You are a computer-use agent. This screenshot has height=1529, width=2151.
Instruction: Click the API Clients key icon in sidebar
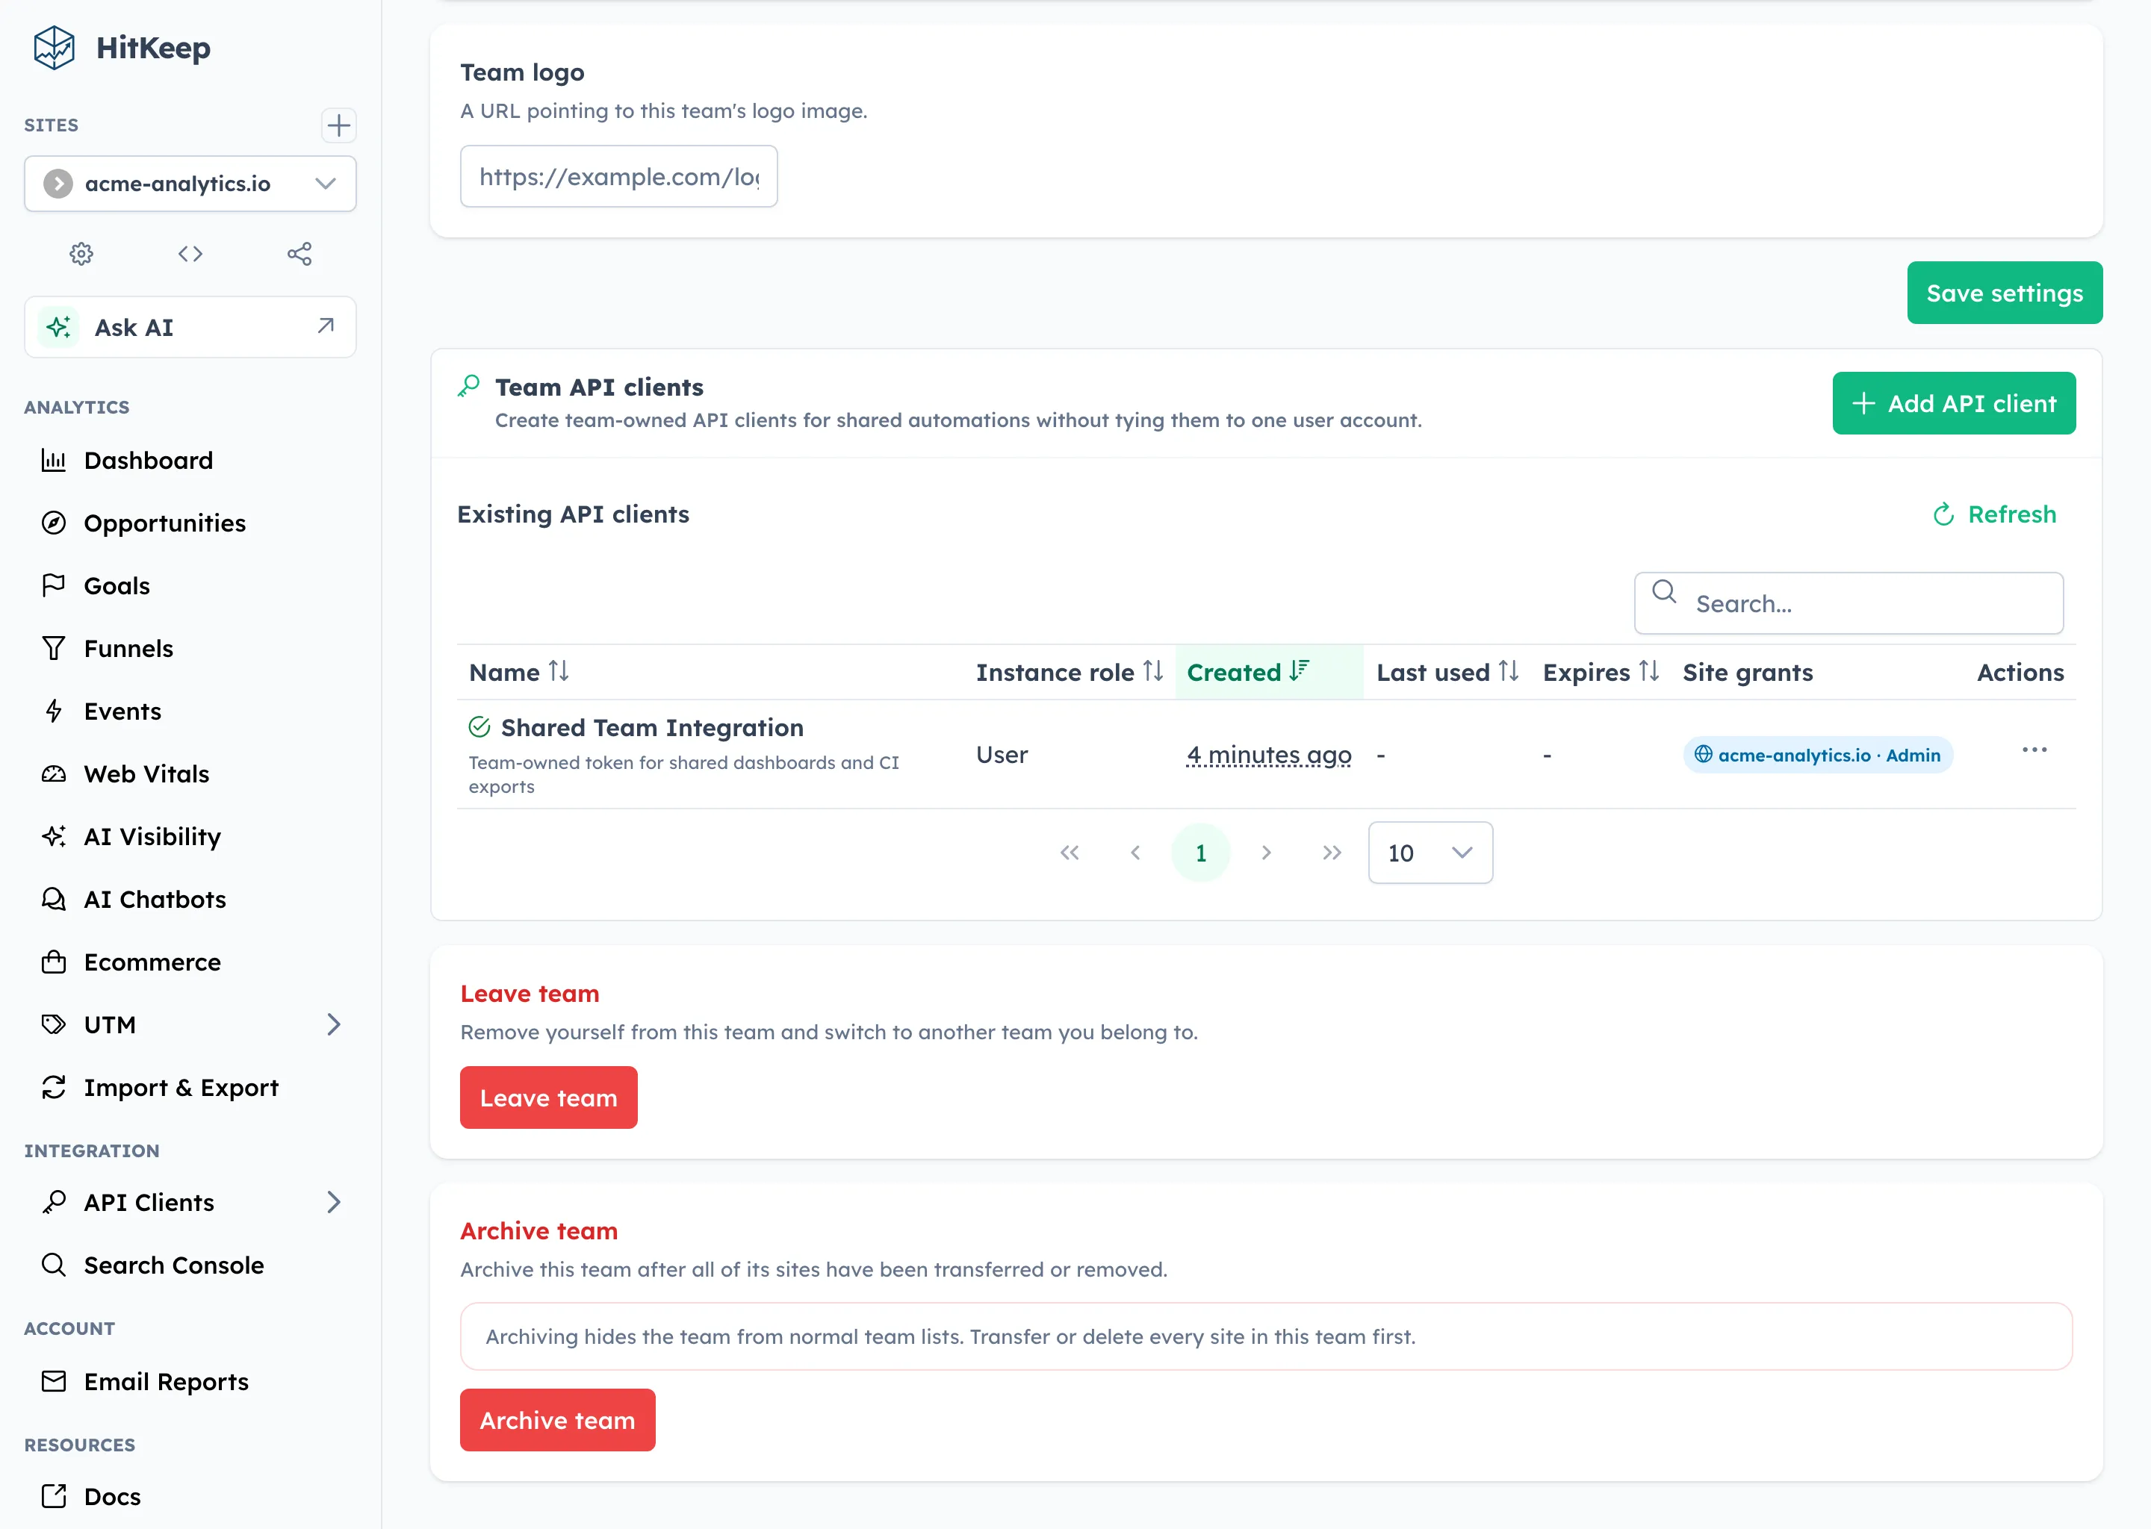click(54, 1202)
